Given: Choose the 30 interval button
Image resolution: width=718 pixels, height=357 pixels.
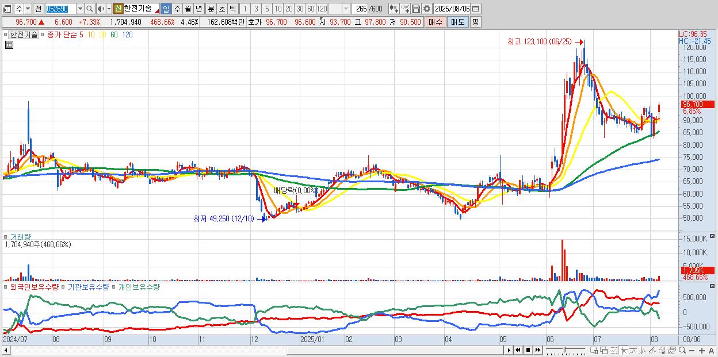Looking at the screenshot, I should tap(300, 9).
